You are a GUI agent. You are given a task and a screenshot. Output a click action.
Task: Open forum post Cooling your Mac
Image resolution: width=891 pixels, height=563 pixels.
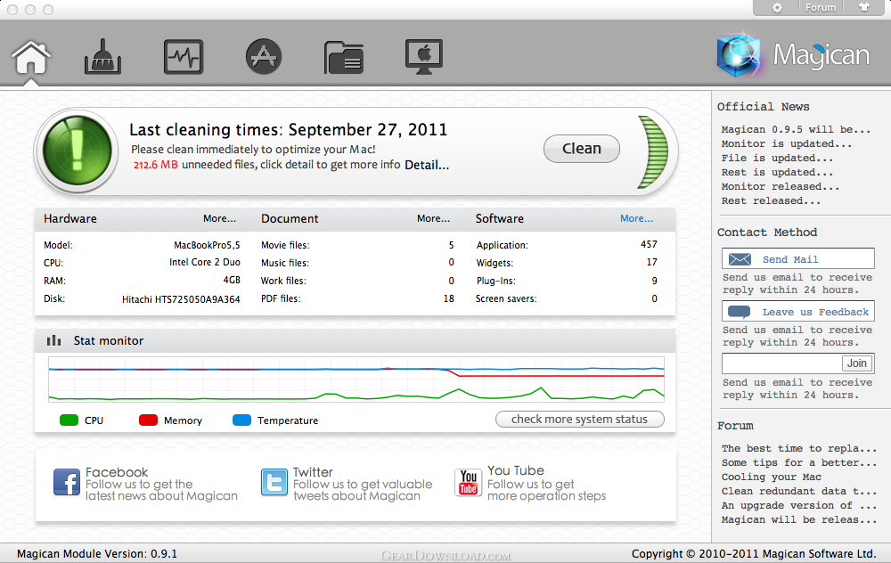(x=771, y=477)
